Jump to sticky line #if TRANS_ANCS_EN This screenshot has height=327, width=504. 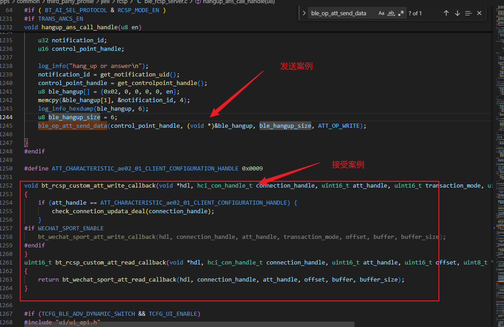click(x=53, y=19)
